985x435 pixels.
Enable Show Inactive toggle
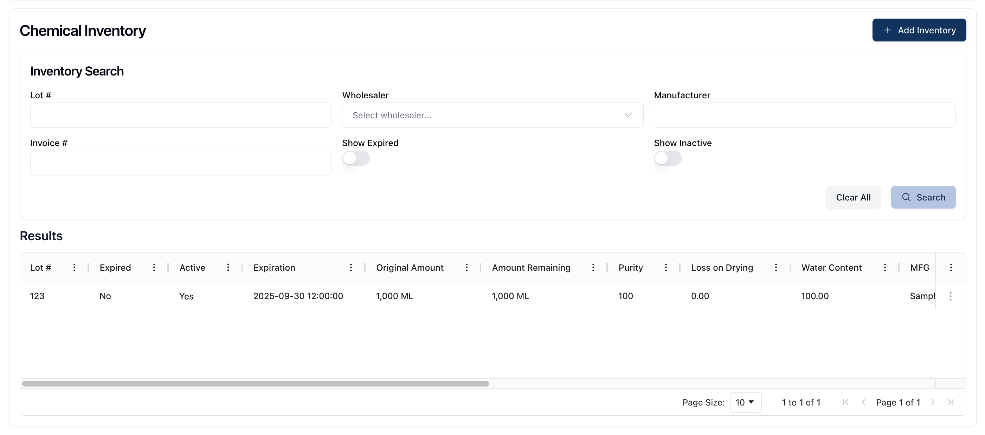[x=667, y=158]
